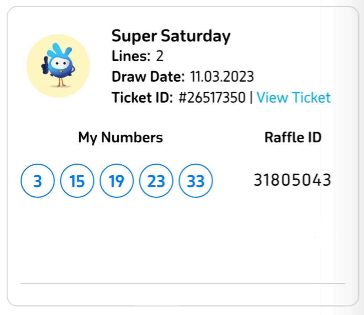Select number ball 3

[x=38, y=181]
